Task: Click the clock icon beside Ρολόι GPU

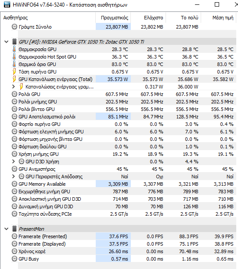Action: (x=14, y=94)
